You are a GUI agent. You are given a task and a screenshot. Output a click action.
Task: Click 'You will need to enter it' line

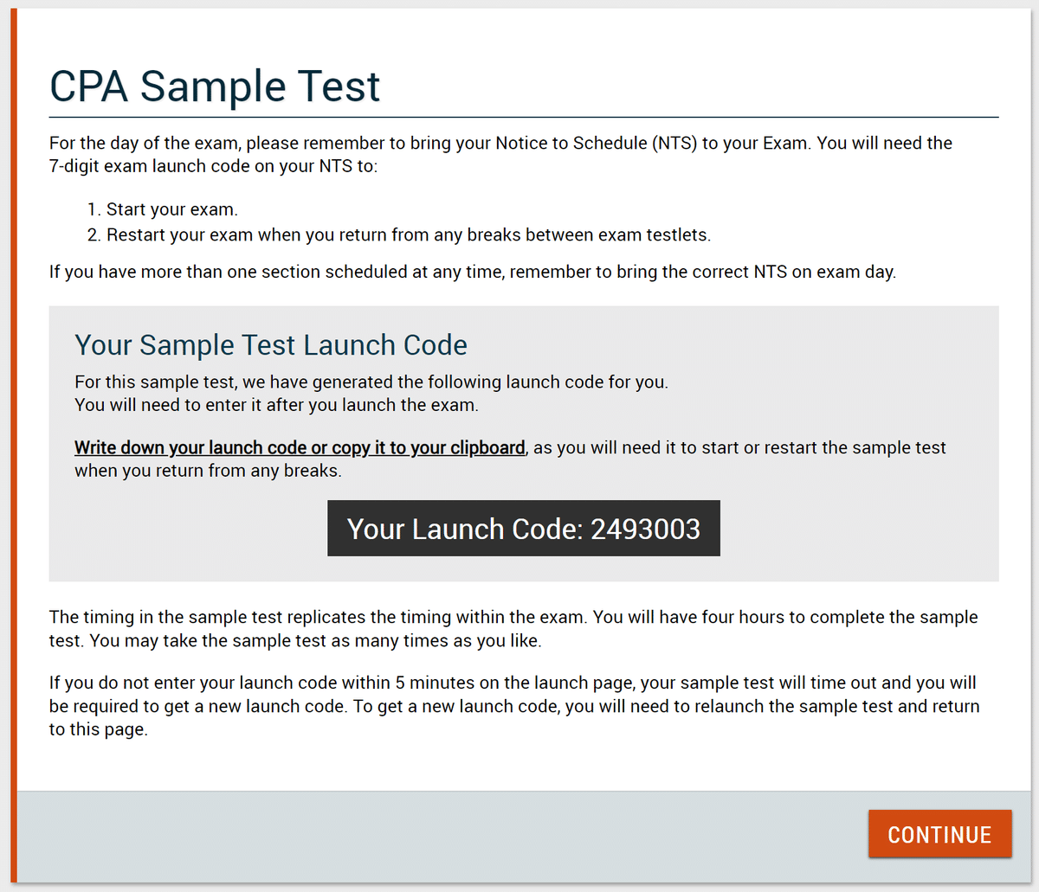tap(276, 405)
